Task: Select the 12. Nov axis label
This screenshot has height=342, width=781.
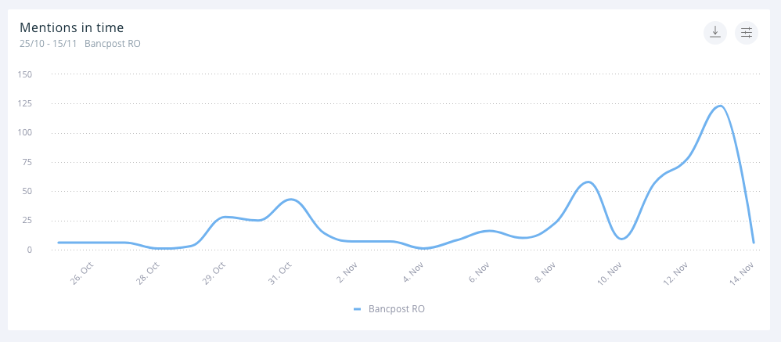Action: pos(675,274)
